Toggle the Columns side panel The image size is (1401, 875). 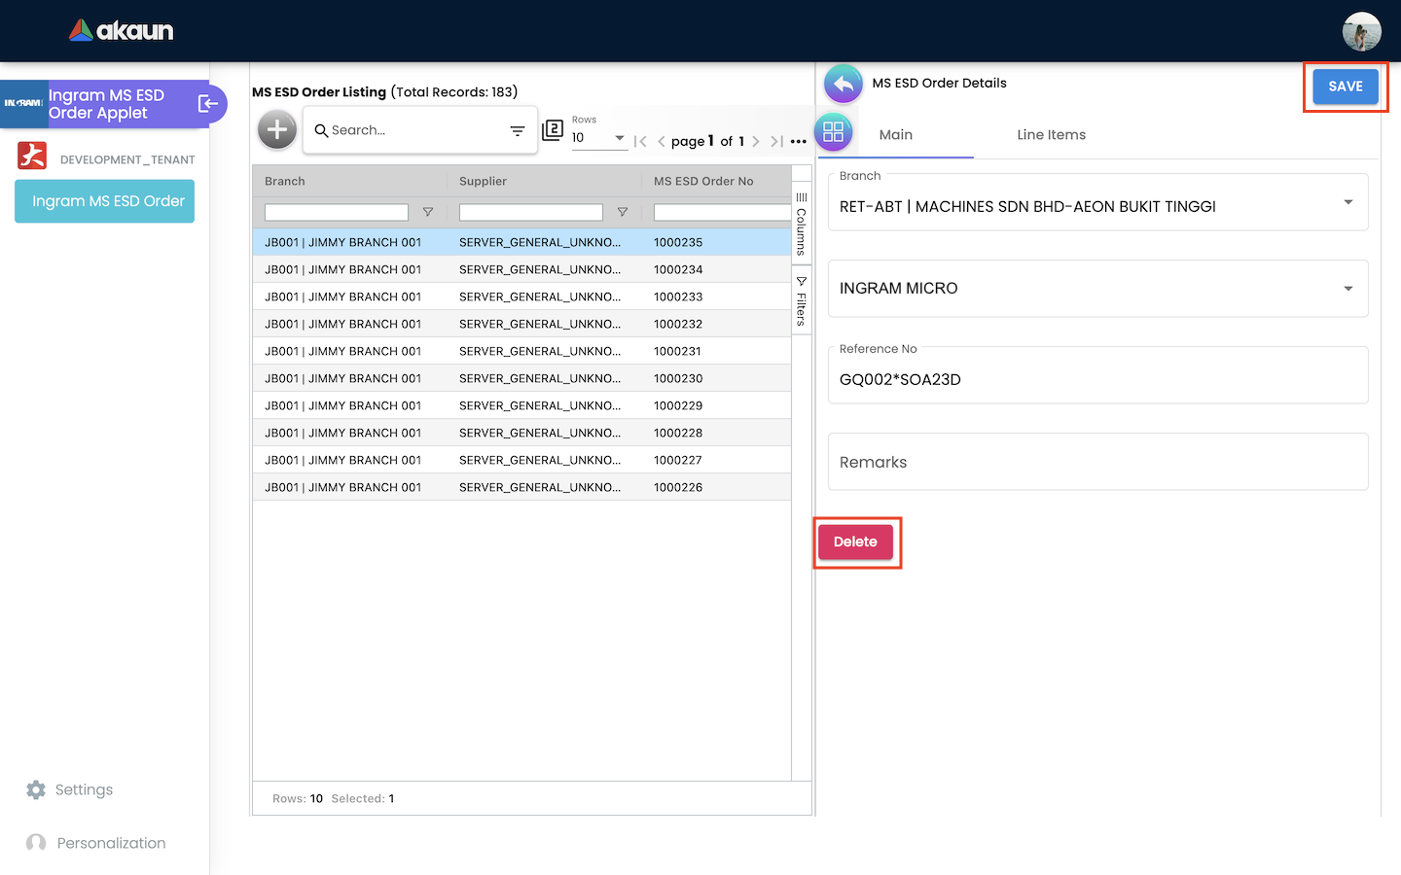(x=802, y=224)
